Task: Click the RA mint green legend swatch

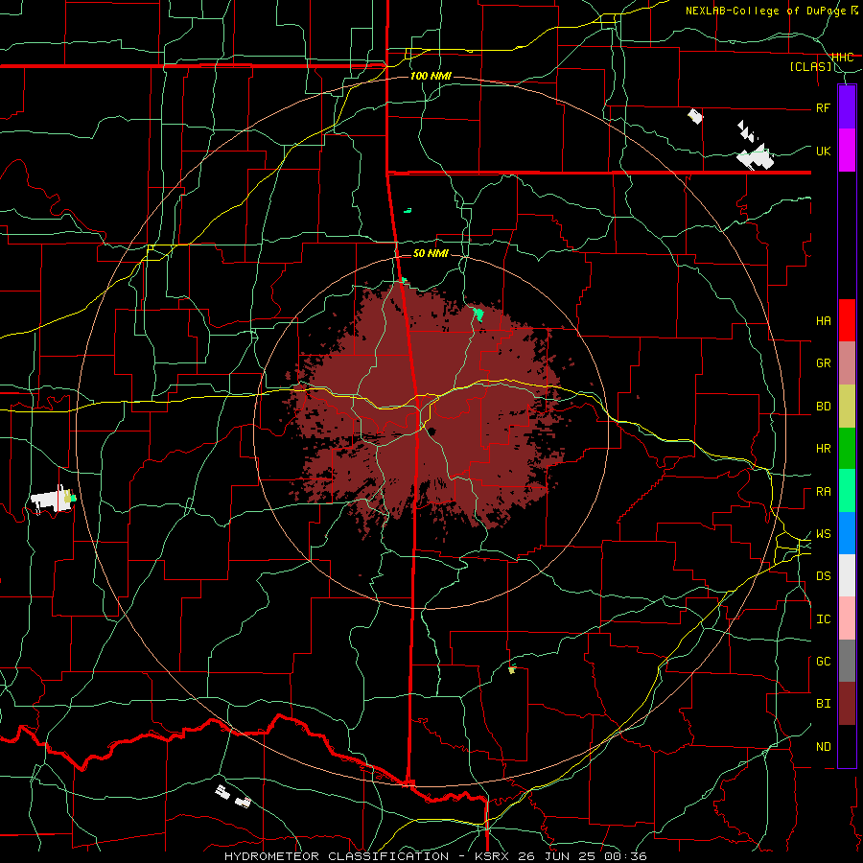Action: coord(847,491)
